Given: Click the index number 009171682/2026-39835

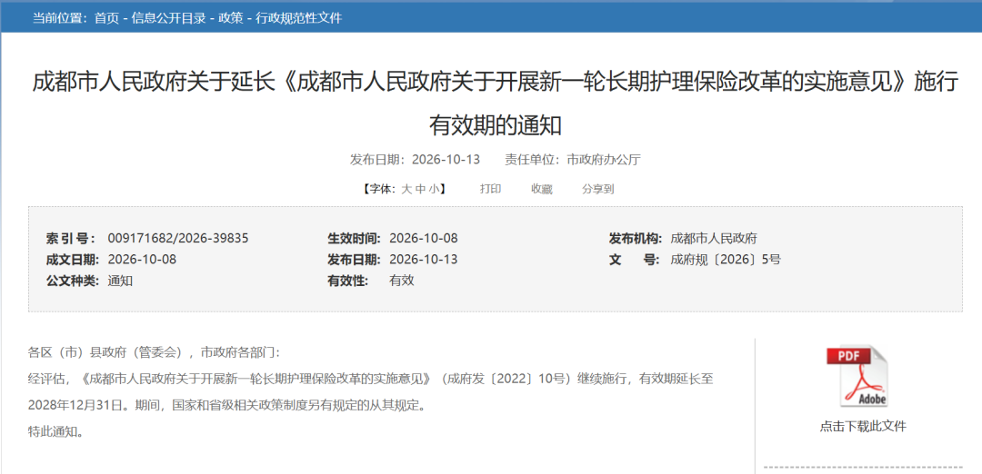Looking at the screenshot, I should pos(178,238).
